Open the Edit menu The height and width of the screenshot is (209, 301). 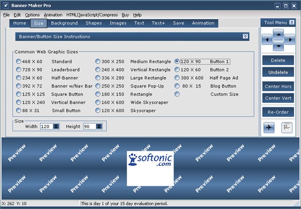[17, 15]
